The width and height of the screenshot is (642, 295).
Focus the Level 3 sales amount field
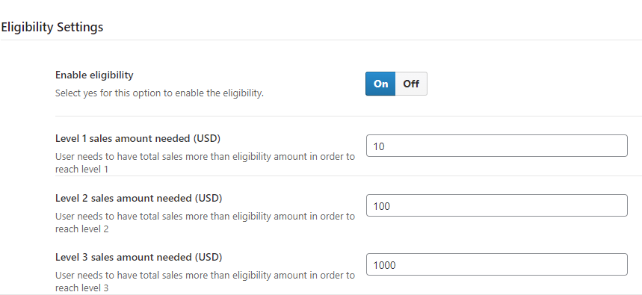[497, 264]
